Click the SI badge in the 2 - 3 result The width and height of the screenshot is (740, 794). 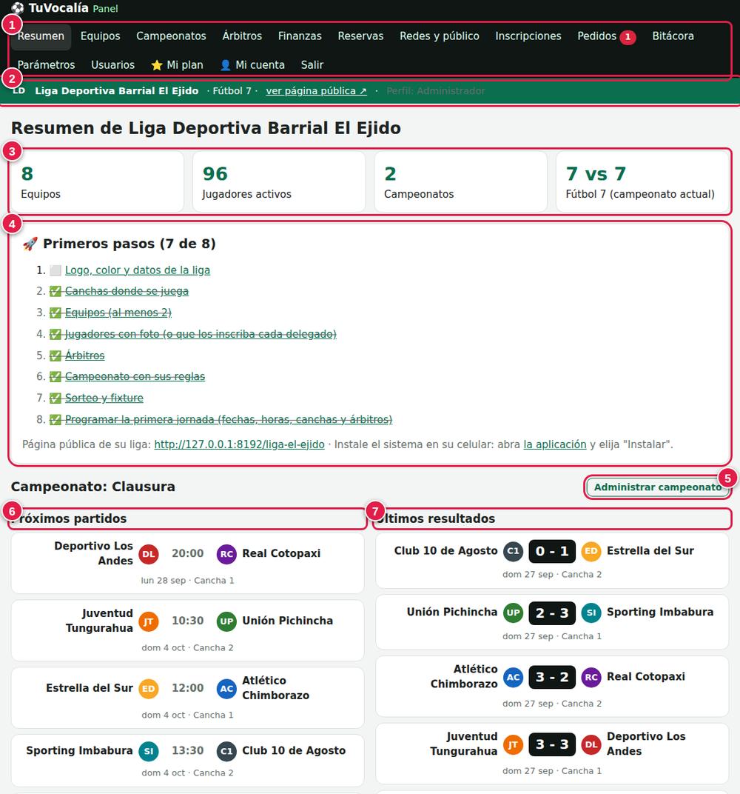pos(591,613)
